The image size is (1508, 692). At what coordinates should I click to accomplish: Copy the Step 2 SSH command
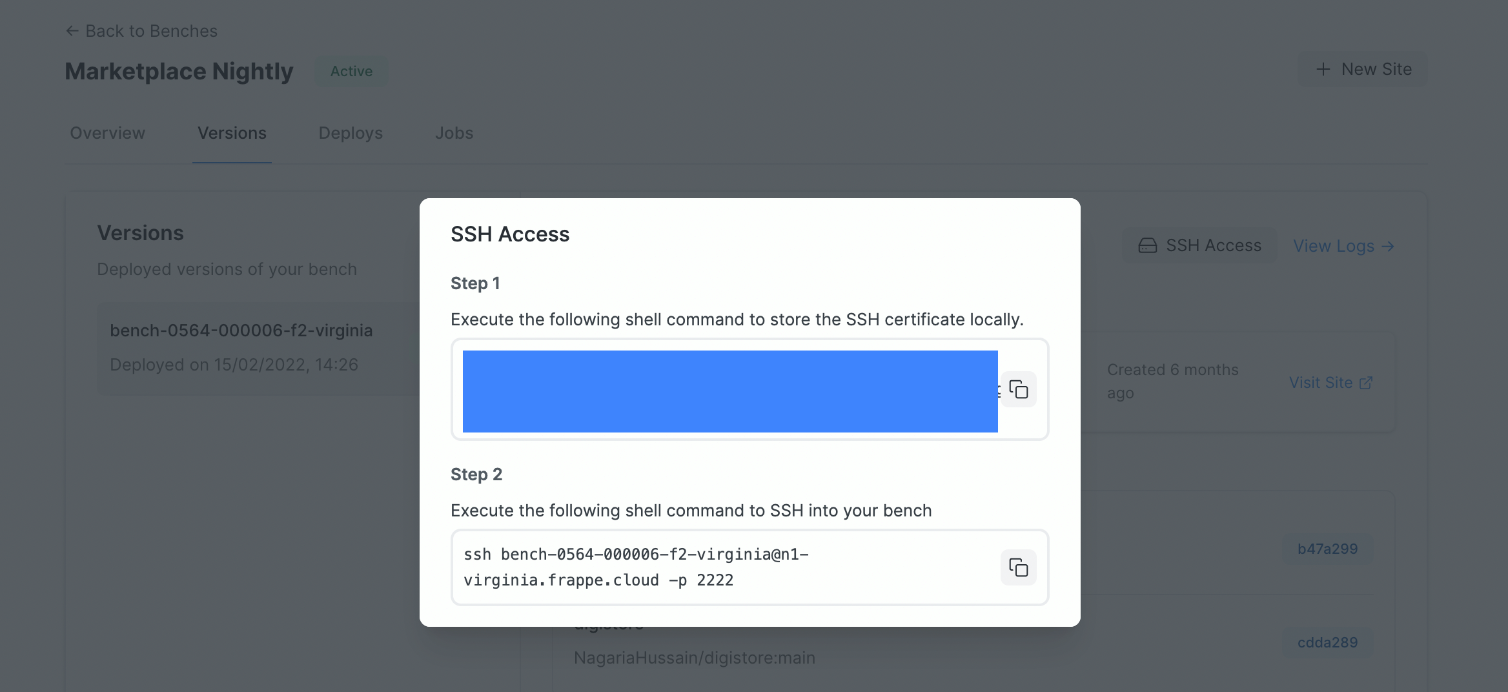[1017, 567]
